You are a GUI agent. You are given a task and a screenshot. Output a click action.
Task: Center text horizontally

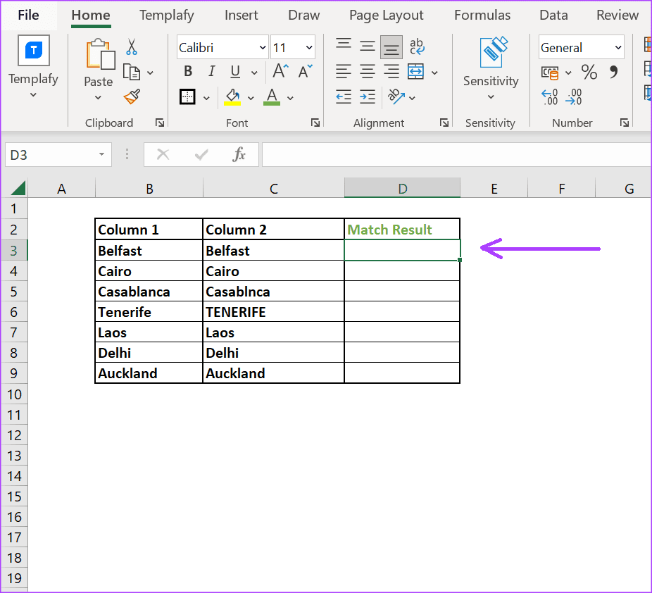point(367,72)
